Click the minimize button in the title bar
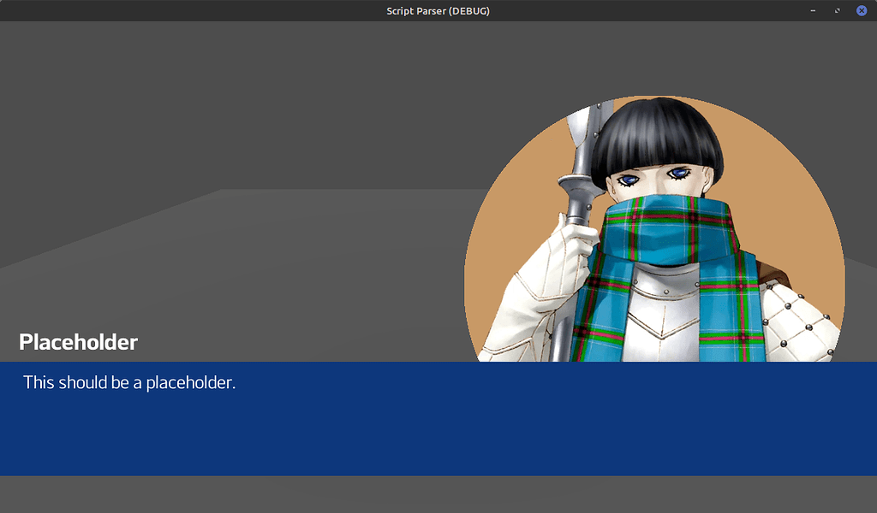Screen dimensions: 877x513 pos(812,10)
